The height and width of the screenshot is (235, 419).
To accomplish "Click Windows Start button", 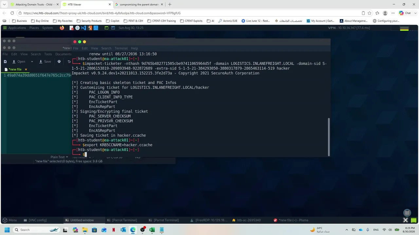I will coord(7,230).
